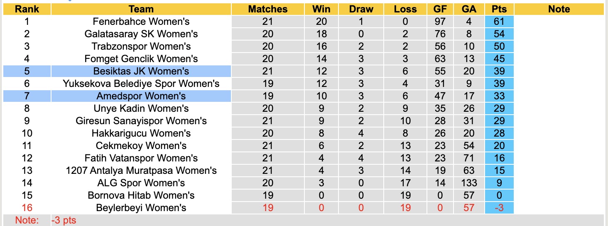The height and width of the screenshot is (226, 608).
Task: Select Yuksekova Belediye Spor Women's team
Action: tap(141, 84)
